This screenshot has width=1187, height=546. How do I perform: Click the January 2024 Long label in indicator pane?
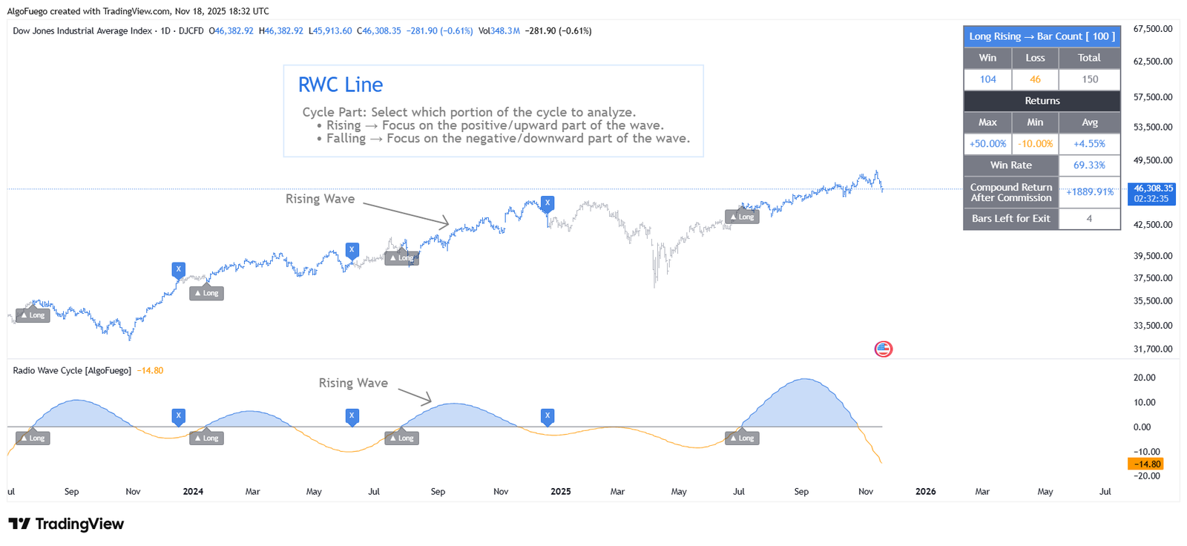207,438
